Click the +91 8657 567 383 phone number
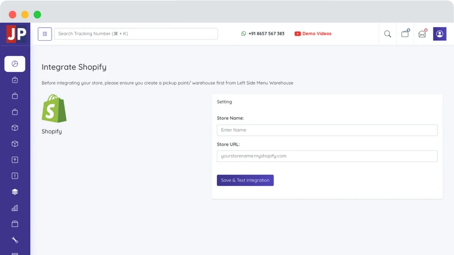Screen dimensions: 454x255 point(266,33)
